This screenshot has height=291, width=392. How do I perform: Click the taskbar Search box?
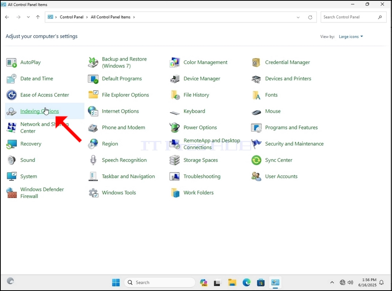tap(160, 283)
